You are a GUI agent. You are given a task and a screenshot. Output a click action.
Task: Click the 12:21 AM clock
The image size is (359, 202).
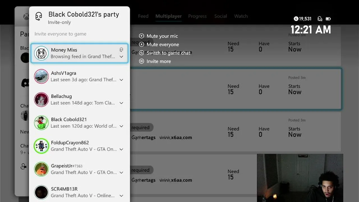tap(311, 30)
